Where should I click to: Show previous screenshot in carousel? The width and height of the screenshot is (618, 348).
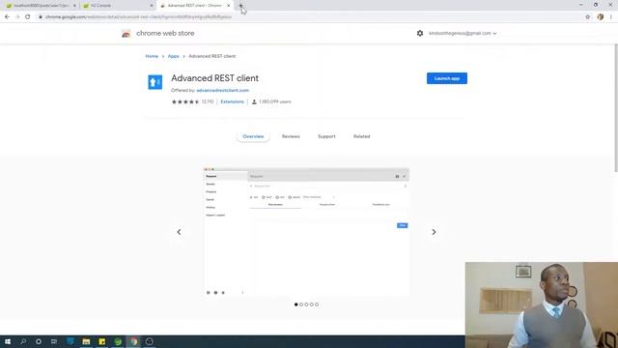(179, 232)
